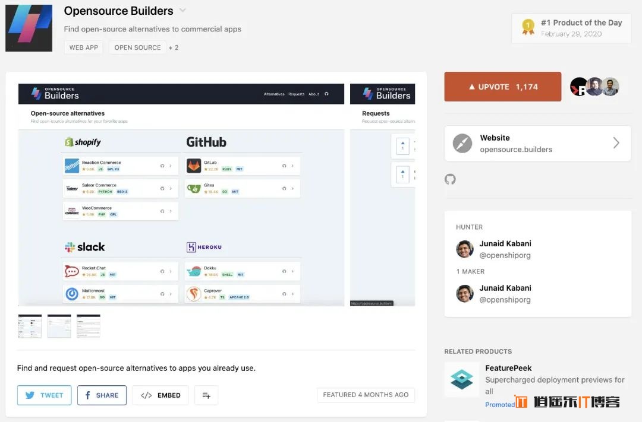Image resolution: width=642 pixels, height=422 pixels.
Task: Click the Slack logo heading
Action: [x=84, y=247]
